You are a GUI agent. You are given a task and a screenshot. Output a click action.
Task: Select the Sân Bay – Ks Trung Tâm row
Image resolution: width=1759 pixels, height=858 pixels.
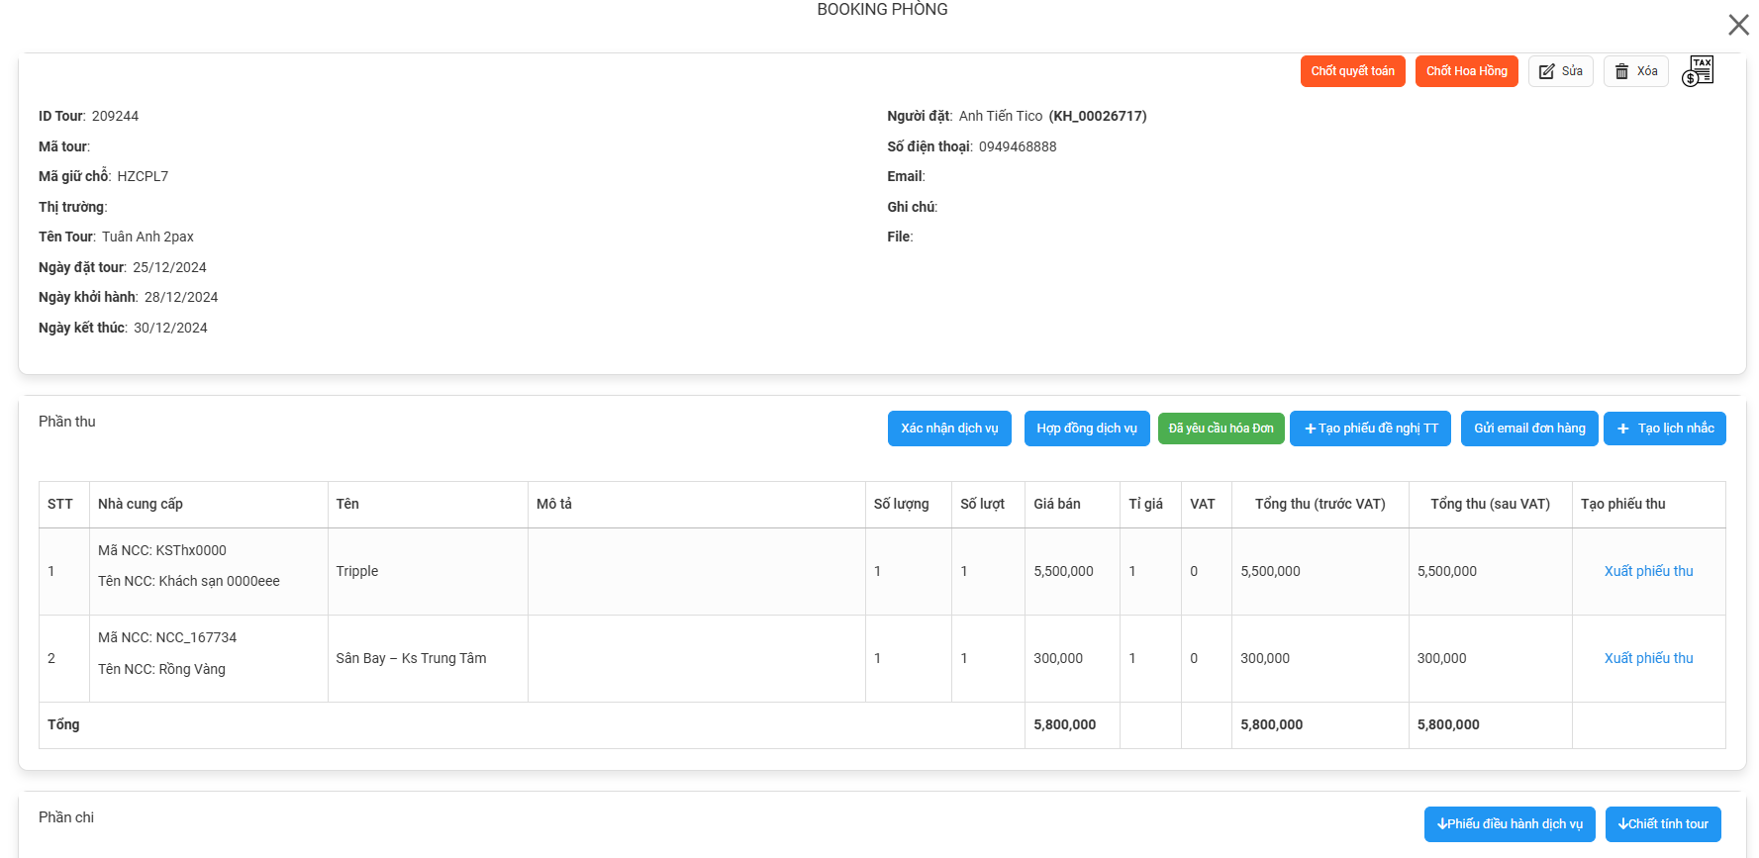411,658
